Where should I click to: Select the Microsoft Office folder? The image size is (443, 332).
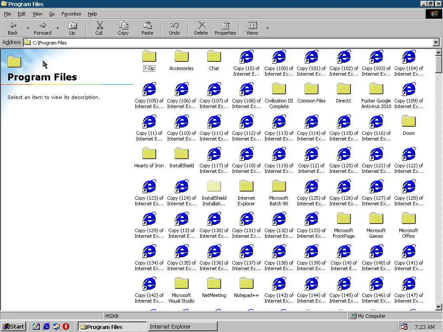pos(408,226)
